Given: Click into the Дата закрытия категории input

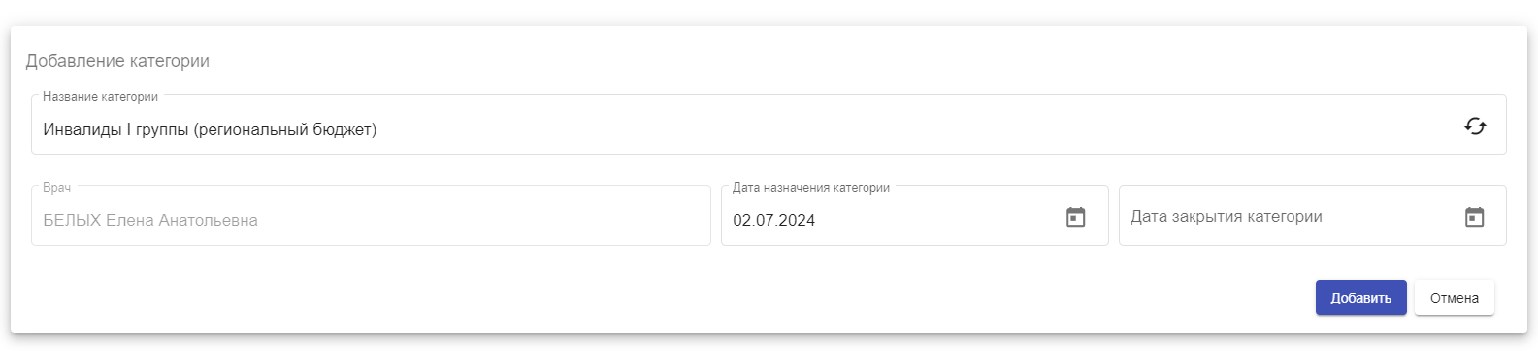Looking at the screenshot, I should point(1312,216).
